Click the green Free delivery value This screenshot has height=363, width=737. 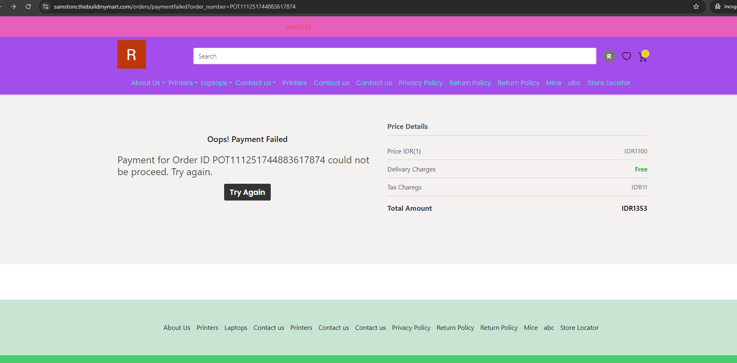(641, 169)
